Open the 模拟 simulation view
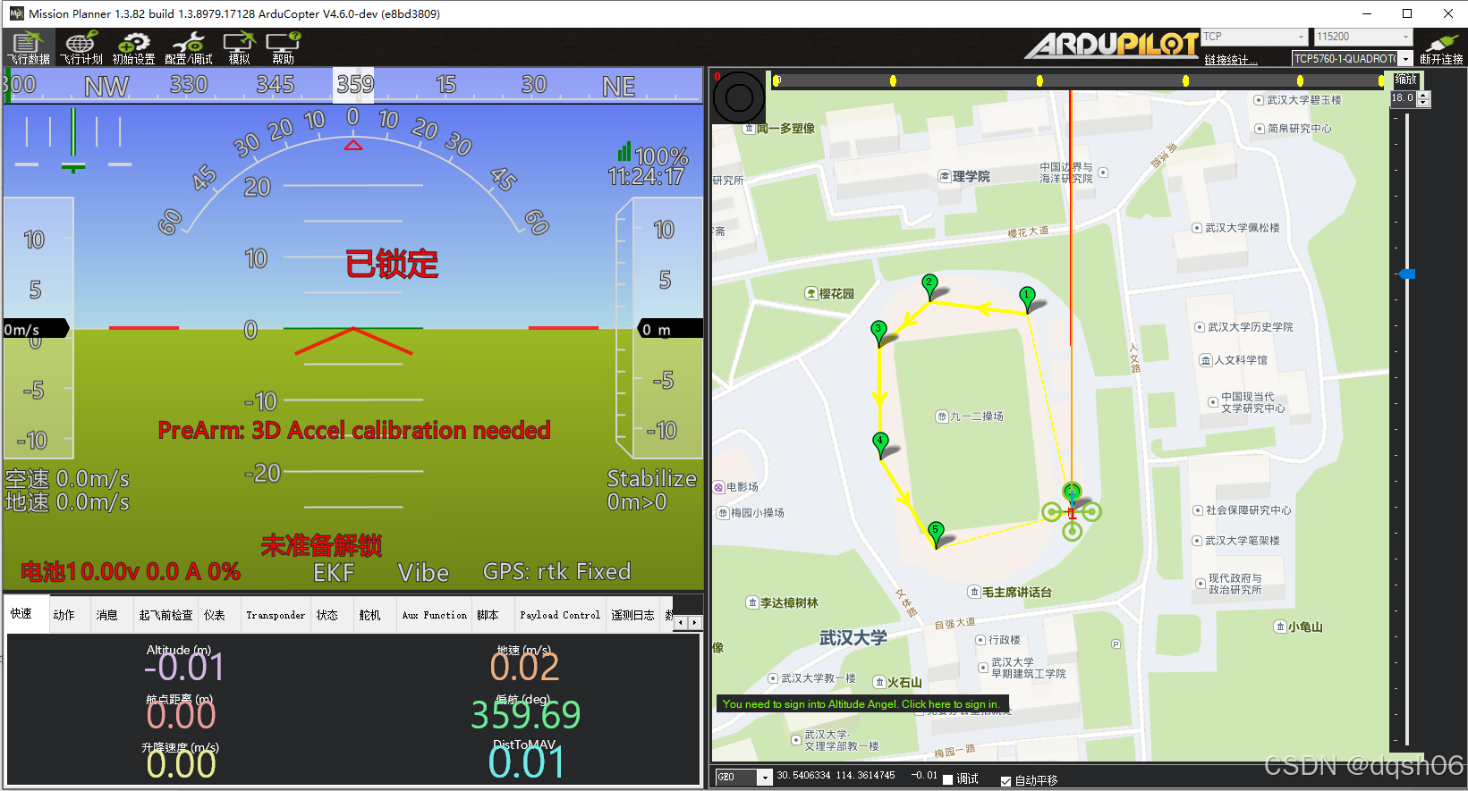The height and width of the screenshot is (791, 1468). pyautogui.click(x=239, y=47)
